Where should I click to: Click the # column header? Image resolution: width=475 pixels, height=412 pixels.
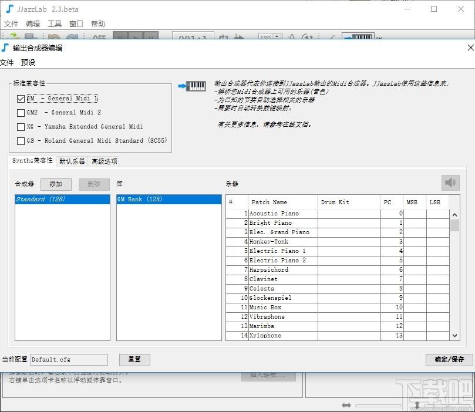(x=237, y=202)
